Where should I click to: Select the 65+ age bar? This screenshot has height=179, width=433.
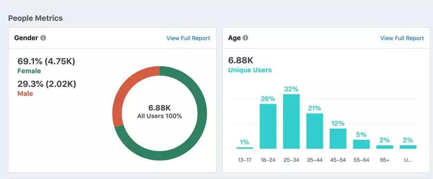(385, 147)
